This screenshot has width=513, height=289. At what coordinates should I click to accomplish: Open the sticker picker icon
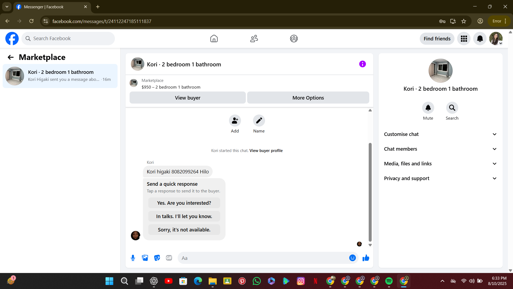pos(157,258)
